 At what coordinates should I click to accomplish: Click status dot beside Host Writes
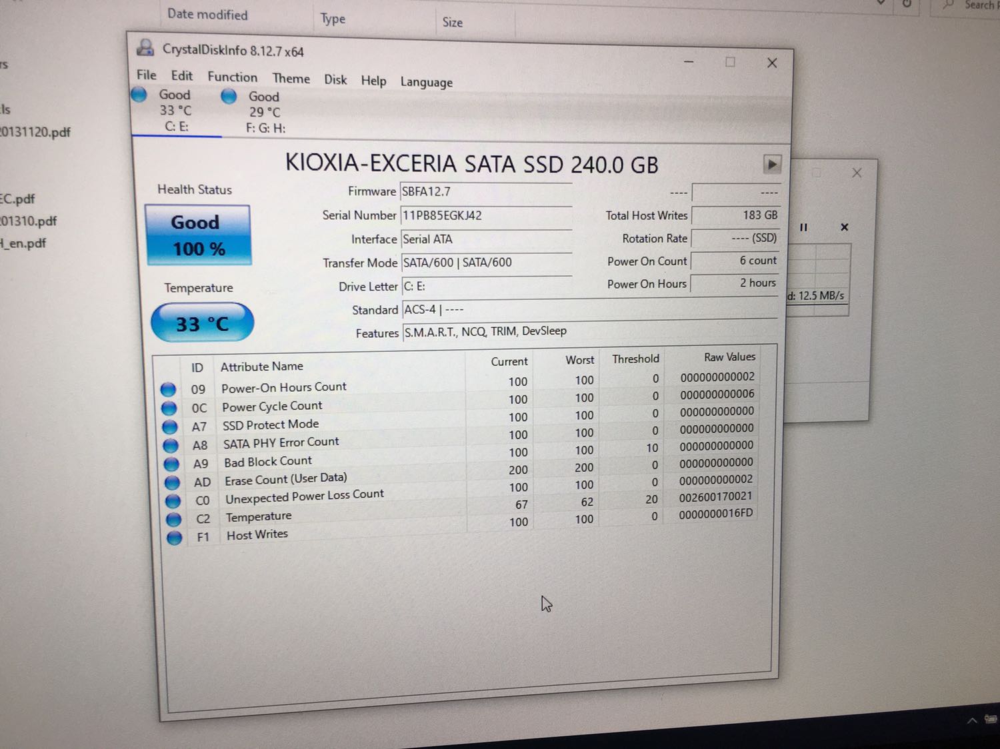coord(174,538)
